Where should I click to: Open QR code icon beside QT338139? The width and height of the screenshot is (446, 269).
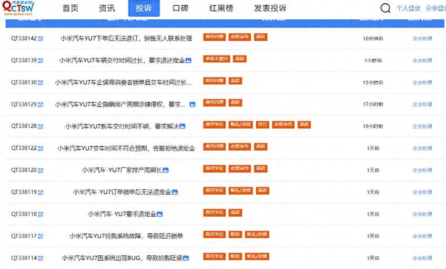tap(40, 60)
